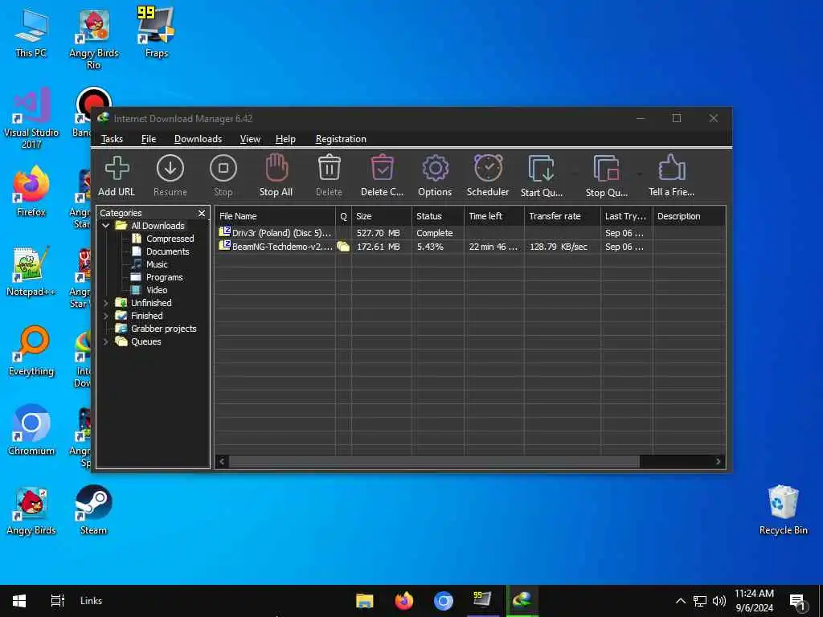
Task: Open the Downloads menu
Action: point(198,139)
